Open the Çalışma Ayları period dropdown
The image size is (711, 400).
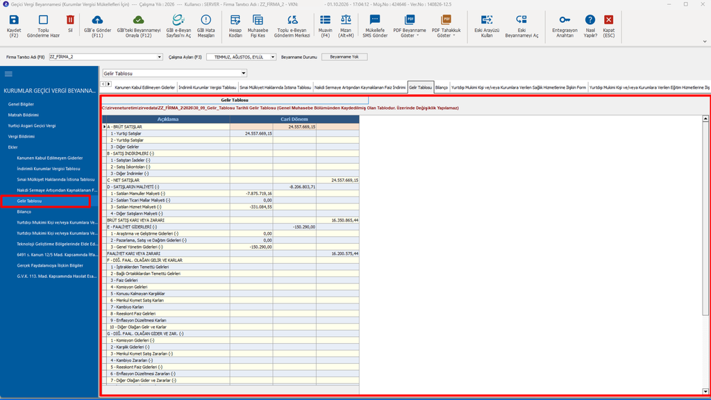(x=272, y=57)
